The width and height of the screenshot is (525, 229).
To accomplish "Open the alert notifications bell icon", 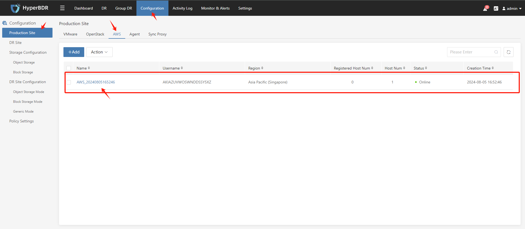I will pos(485,8).
